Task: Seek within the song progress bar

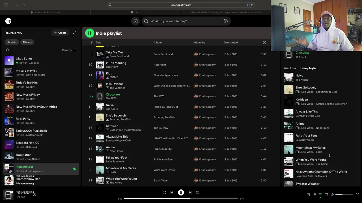Action: click(181, 198)
